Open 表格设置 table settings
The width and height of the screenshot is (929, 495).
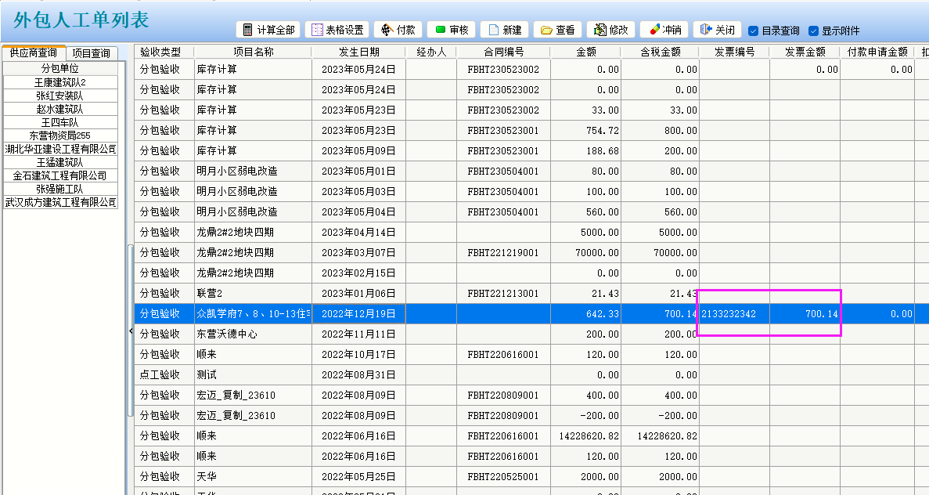click(x=337, y=30)
